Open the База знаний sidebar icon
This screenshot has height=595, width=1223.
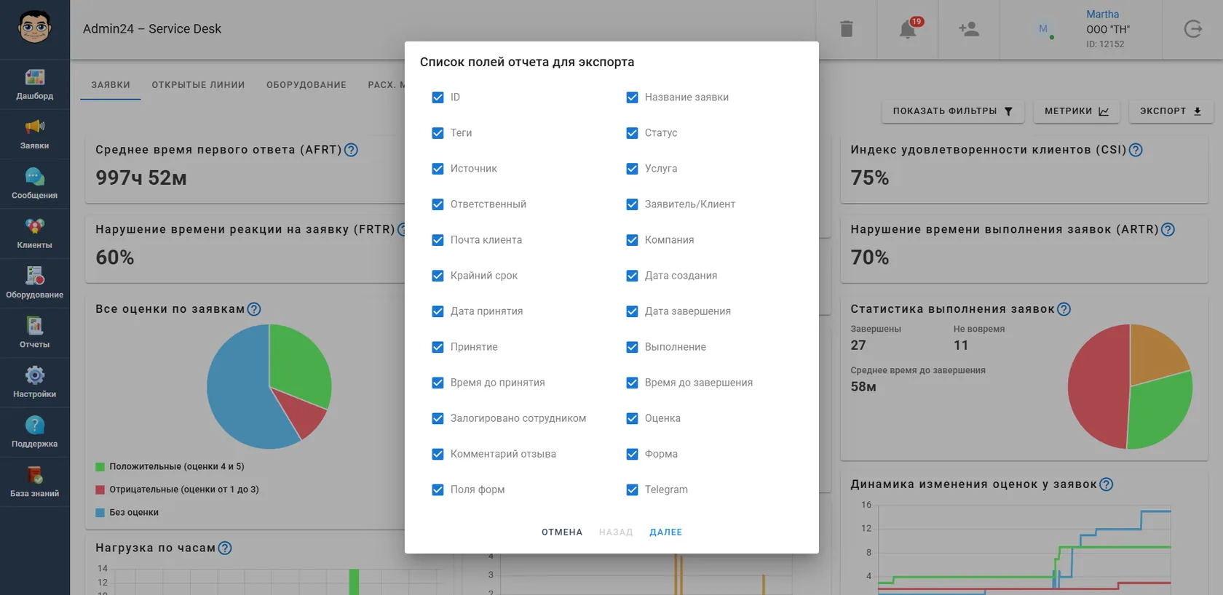click(x=34, y=474)
